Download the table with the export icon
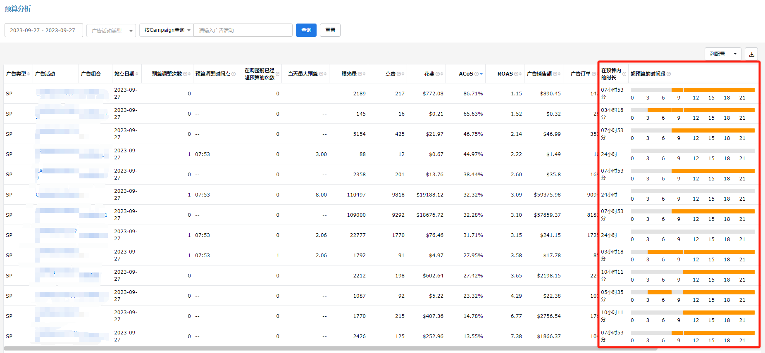This screenshot has height=353, width=765. point(751,54)
